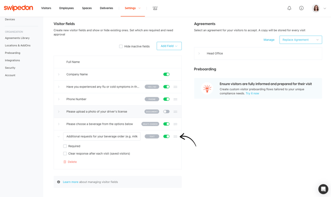Enable the driver's license photo field toggle
The image size is (331, 197).
click(x=166, y=112)
